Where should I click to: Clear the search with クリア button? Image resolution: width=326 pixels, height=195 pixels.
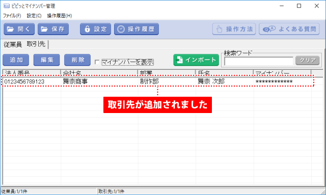coord(308,61)
